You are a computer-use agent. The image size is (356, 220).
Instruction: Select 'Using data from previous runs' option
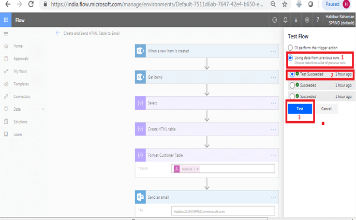click(x=290, y=57)
